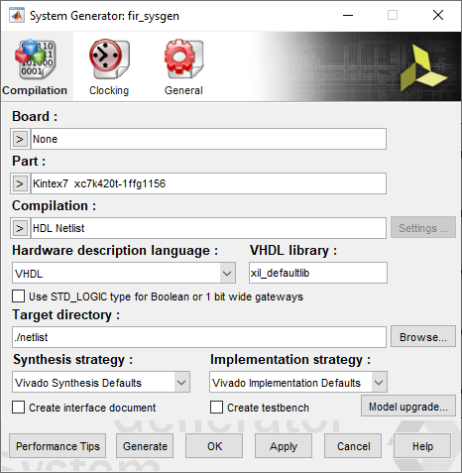
Task: Switch to the Clocking tab icon
Action: (109, 59)
